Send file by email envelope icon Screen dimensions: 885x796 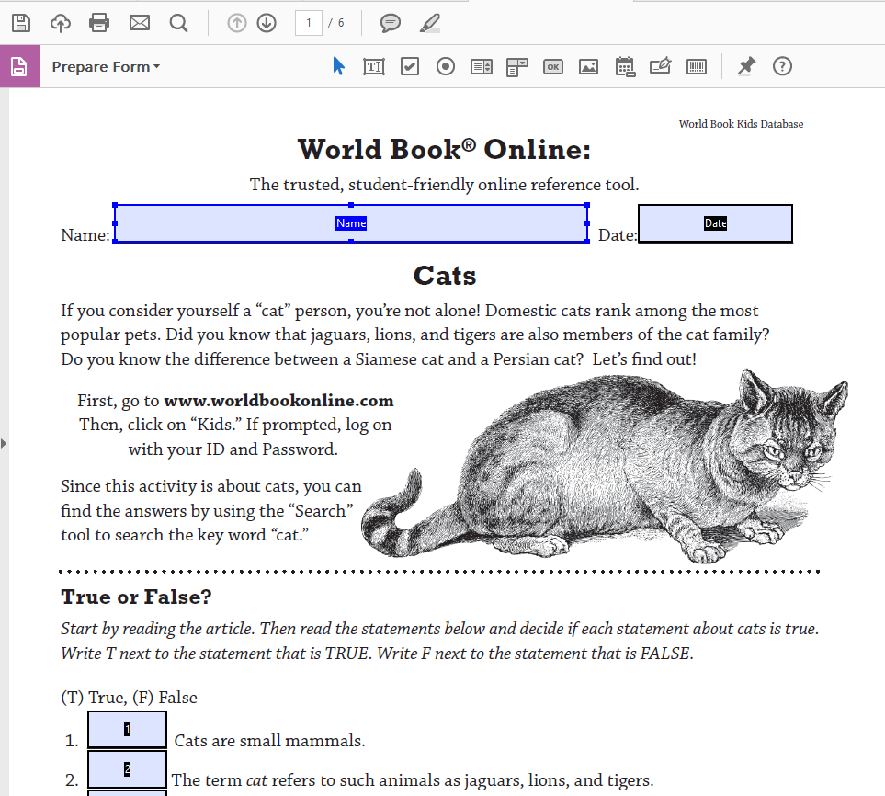point(140,23)
